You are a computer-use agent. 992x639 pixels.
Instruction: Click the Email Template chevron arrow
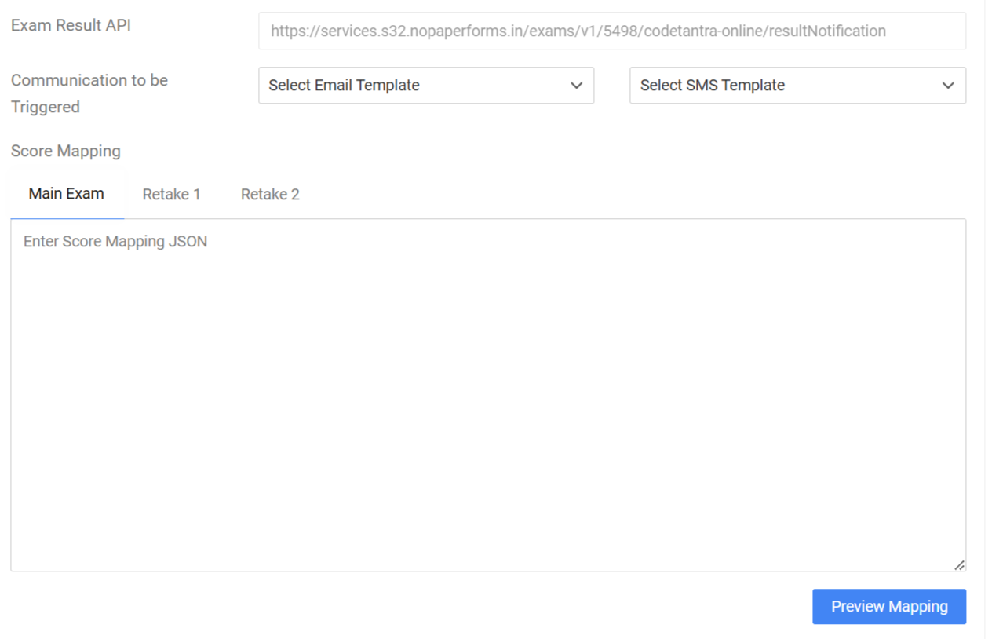point(576,86)
